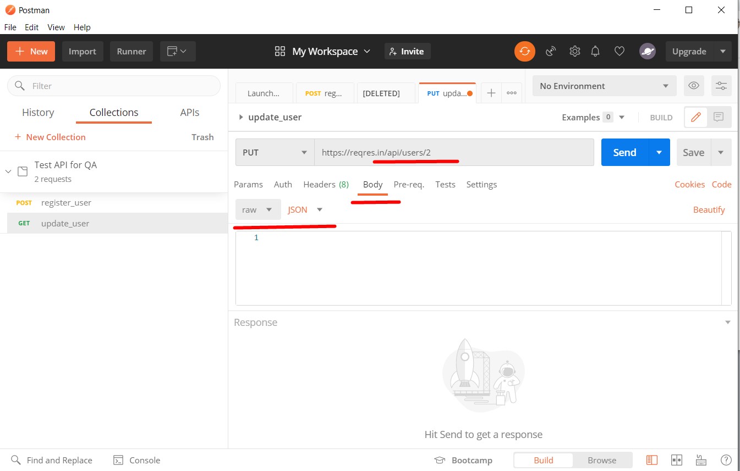Expand the JSON body format dropdown
Screen dimensions: 740x471
click(x=305, y=209)
